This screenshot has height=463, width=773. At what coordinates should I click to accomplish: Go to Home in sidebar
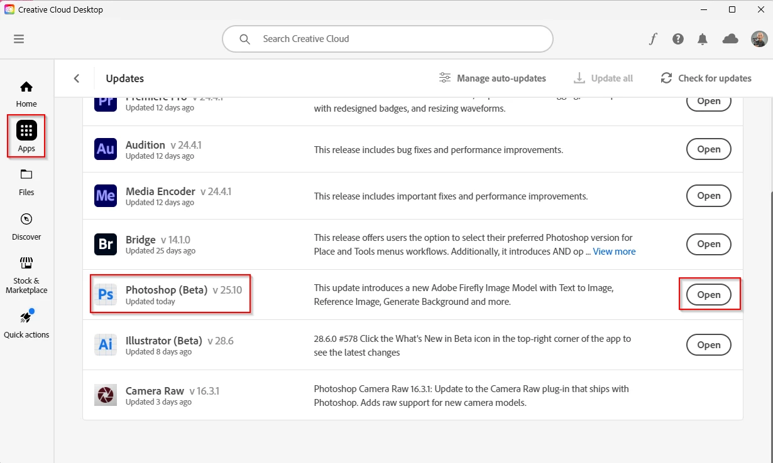[x=26, y=94]
